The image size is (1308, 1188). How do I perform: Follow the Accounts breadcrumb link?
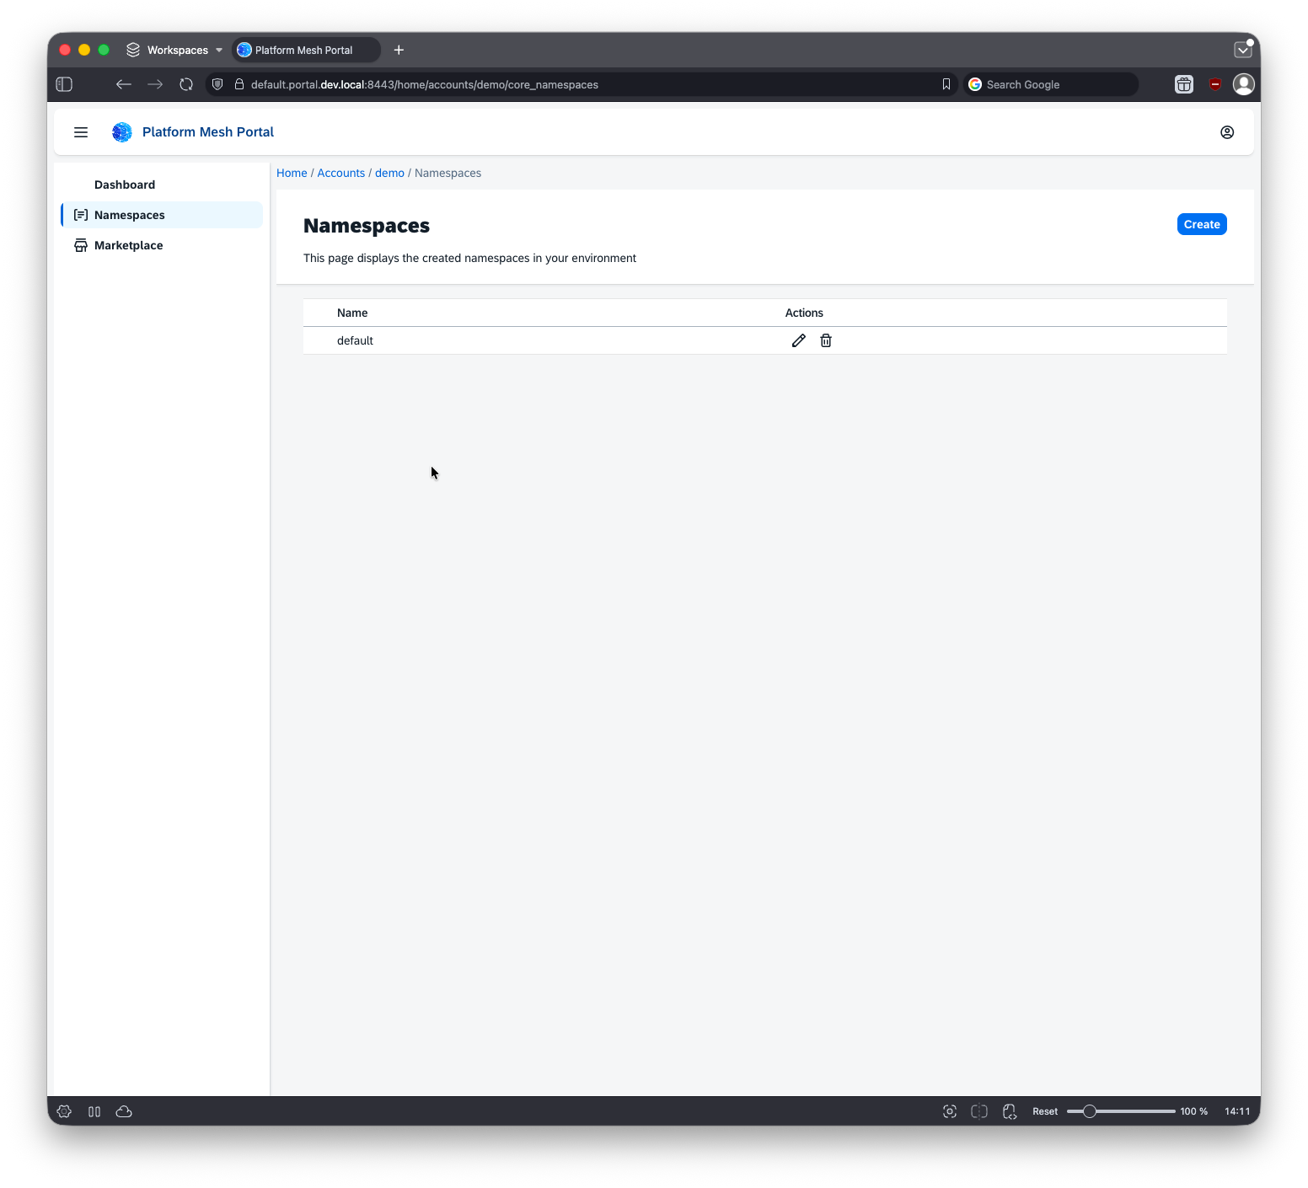pos(340,173)
